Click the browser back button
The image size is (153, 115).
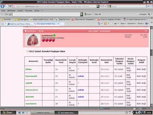coord(3,6)
